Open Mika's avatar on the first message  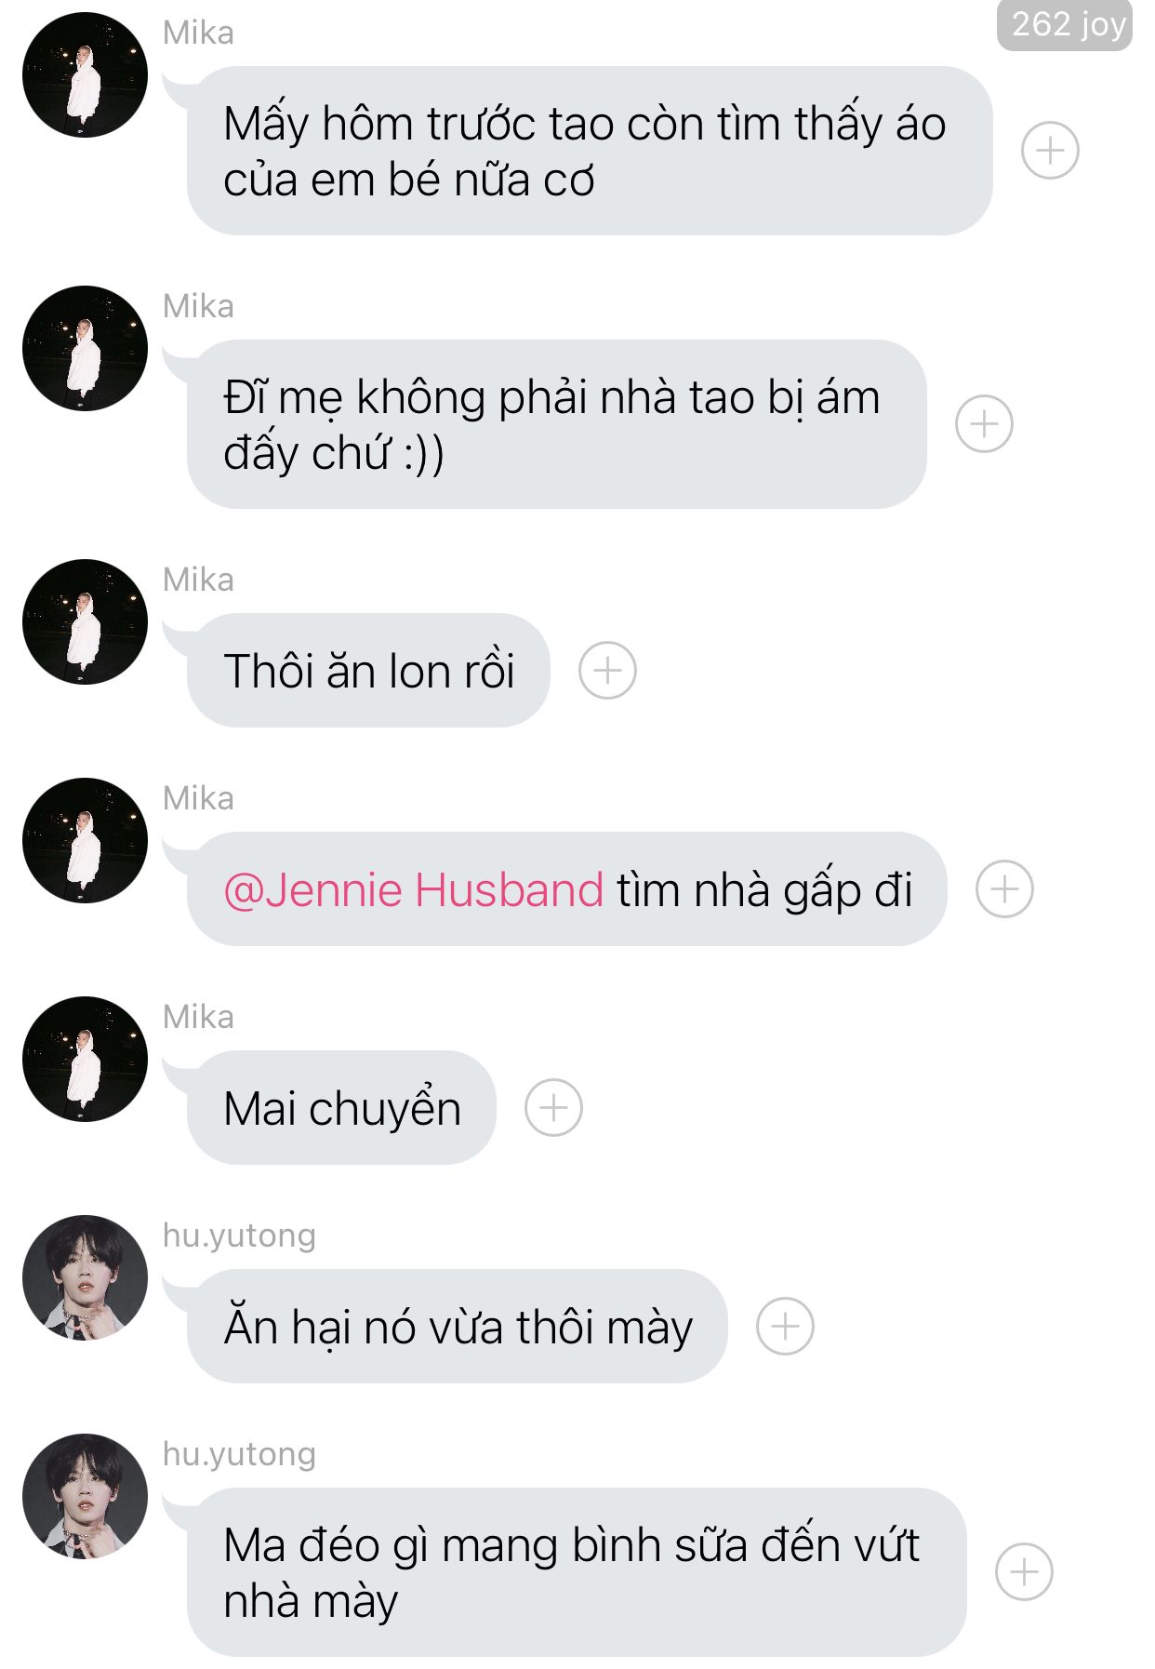pos(85,74)
